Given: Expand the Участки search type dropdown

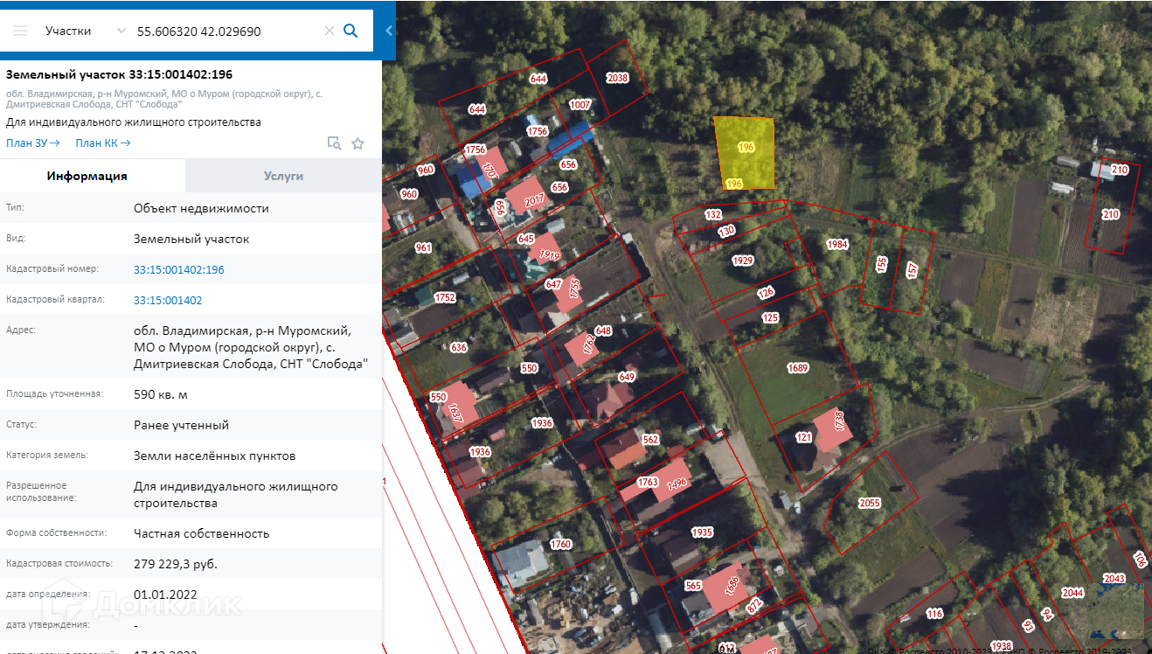Looking at the screenshot, I should pos(86,31).
